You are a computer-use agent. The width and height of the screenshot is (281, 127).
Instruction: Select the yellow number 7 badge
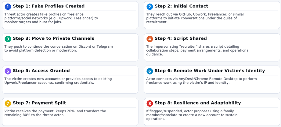coord(8,103)
